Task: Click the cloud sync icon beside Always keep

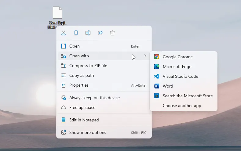Action: click(x=64, y=98)
